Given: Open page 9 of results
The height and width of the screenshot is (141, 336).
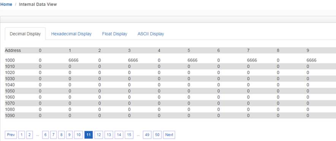Looking at the screenshot, I should click(69, 135).
